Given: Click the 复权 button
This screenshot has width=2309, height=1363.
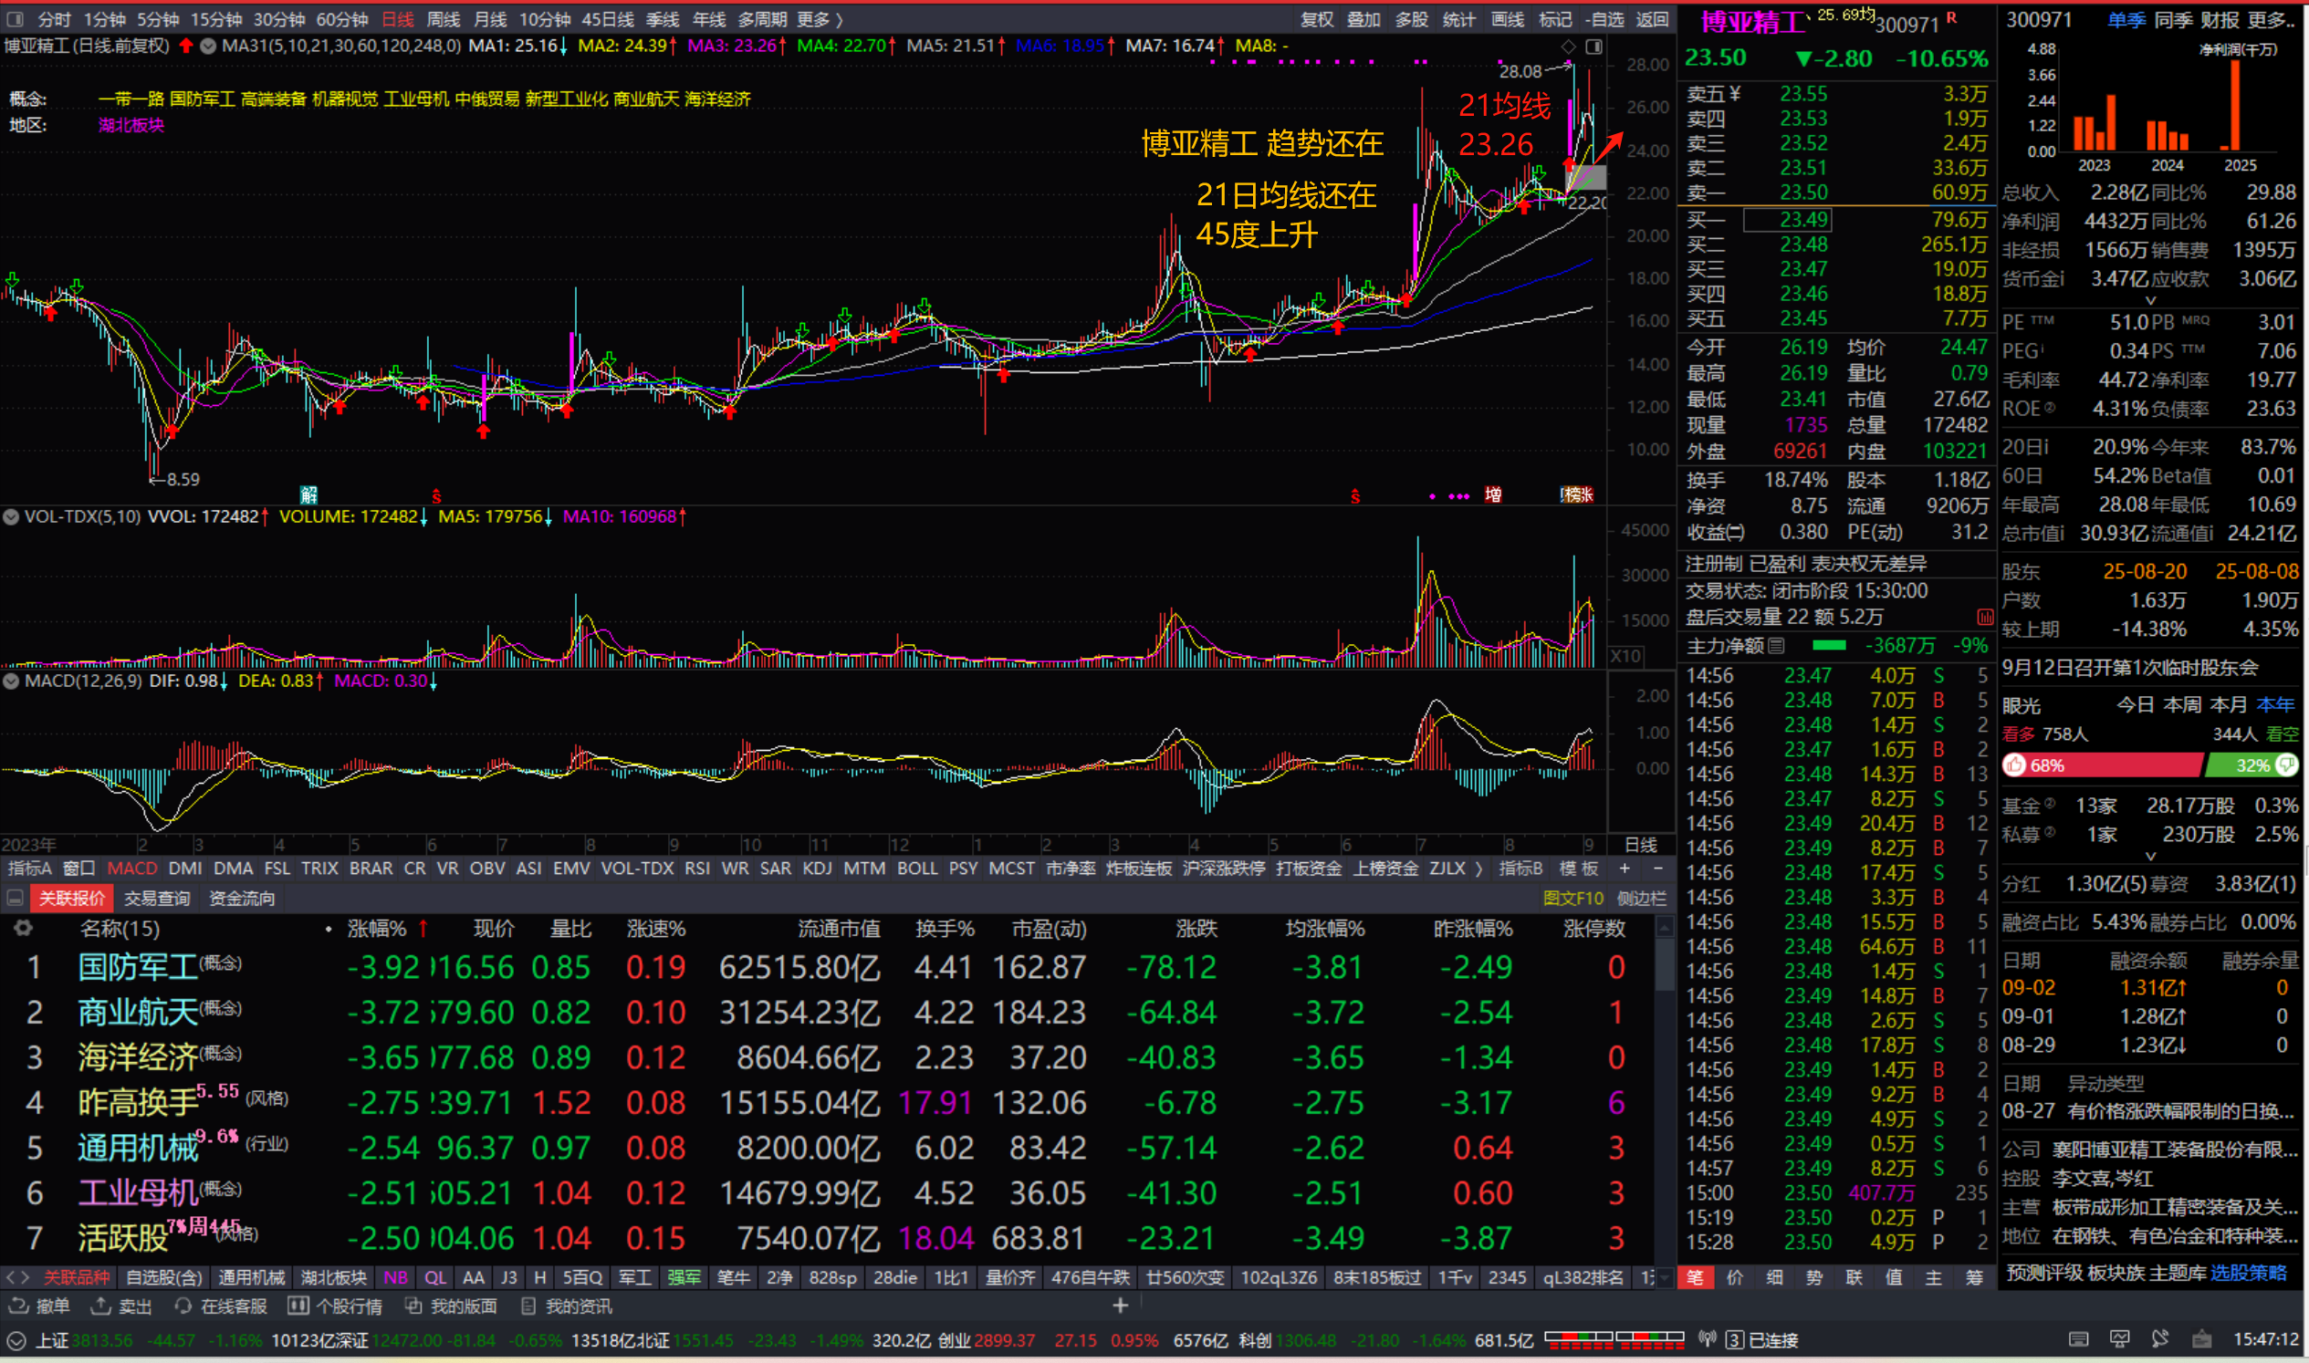Looking at the screenshot, I should [1317, 19].
